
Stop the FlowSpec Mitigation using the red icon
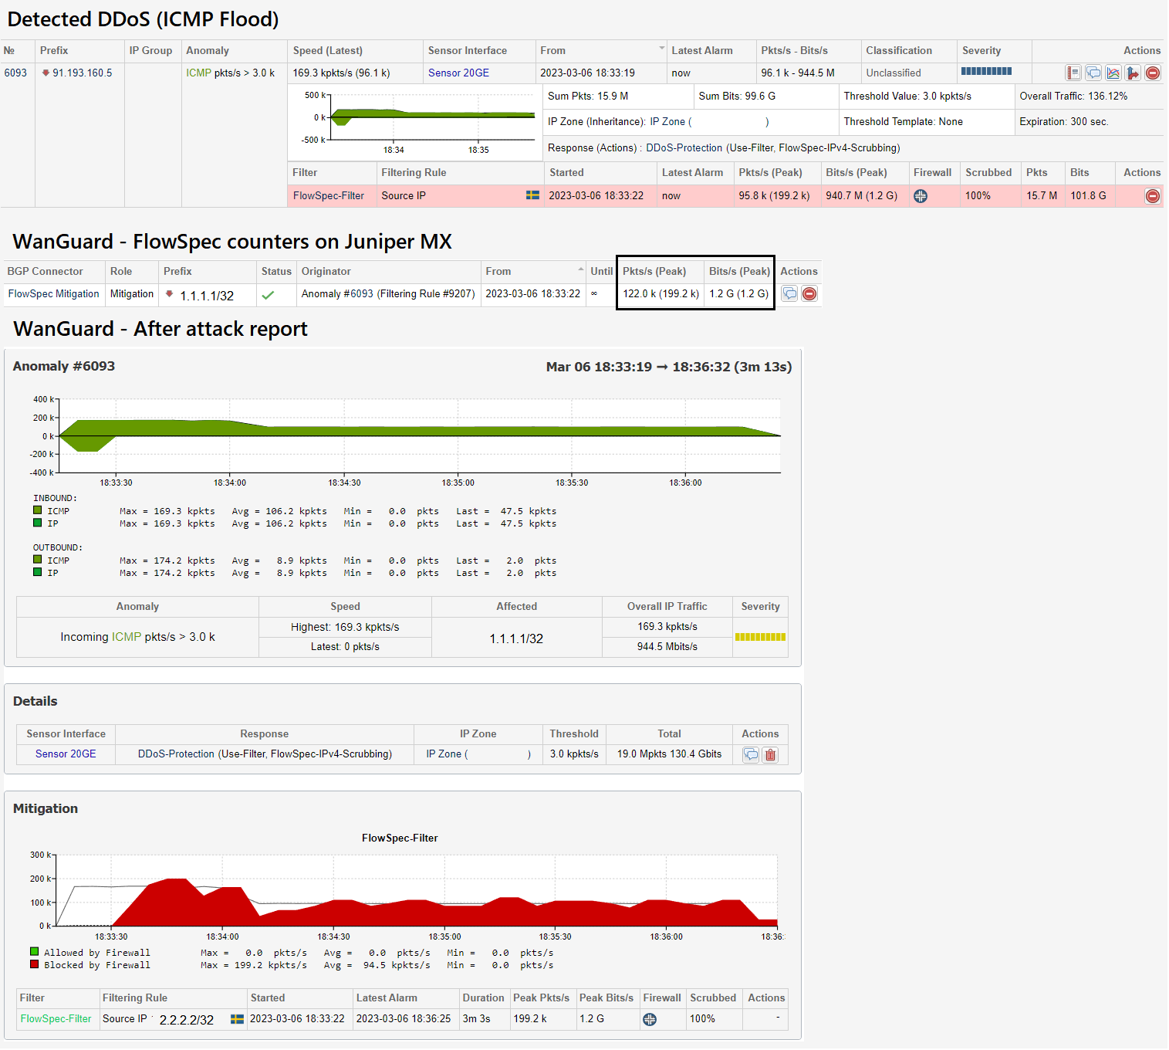[809, 293]
